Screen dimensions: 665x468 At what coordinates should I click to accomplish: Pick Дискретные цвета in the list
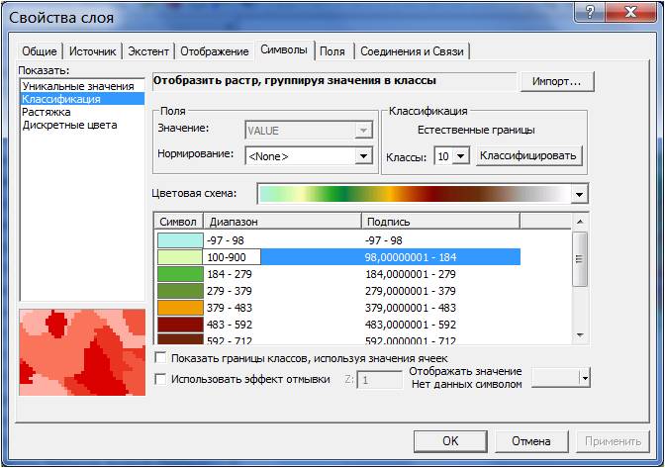[69, 125]
